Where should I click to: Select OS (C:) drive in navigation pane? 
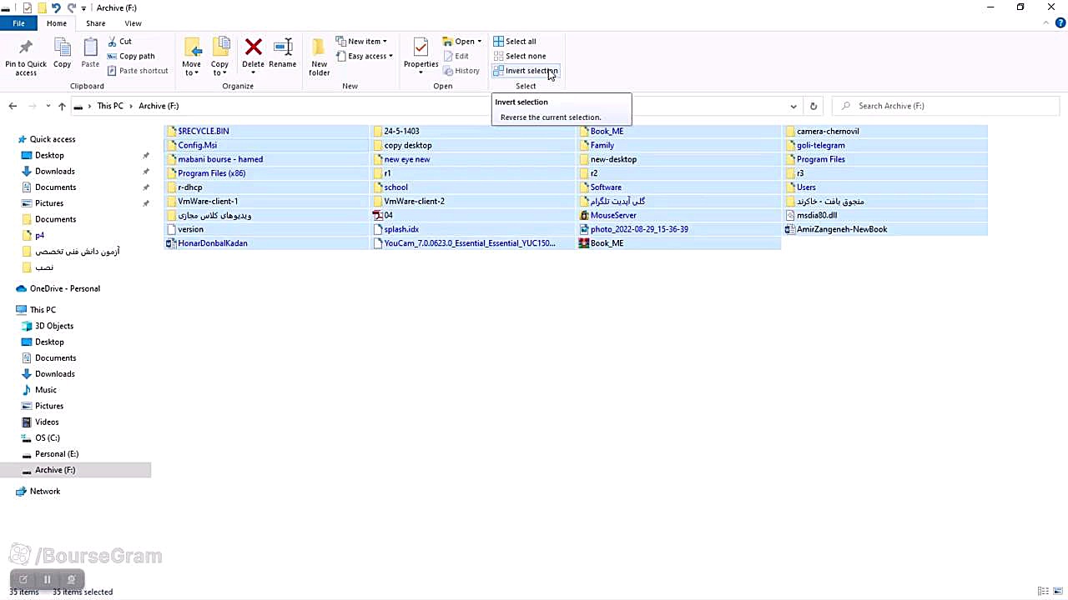pos(47,437)
